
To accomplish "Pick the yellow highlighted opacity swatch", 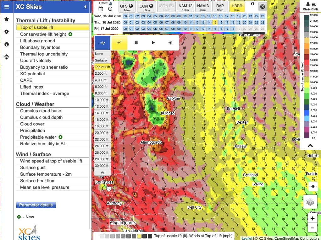I will point(139,236).
